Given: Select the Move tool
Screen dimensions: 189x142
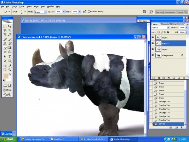Looking at the screenshot, I should (x=10, y=26).
